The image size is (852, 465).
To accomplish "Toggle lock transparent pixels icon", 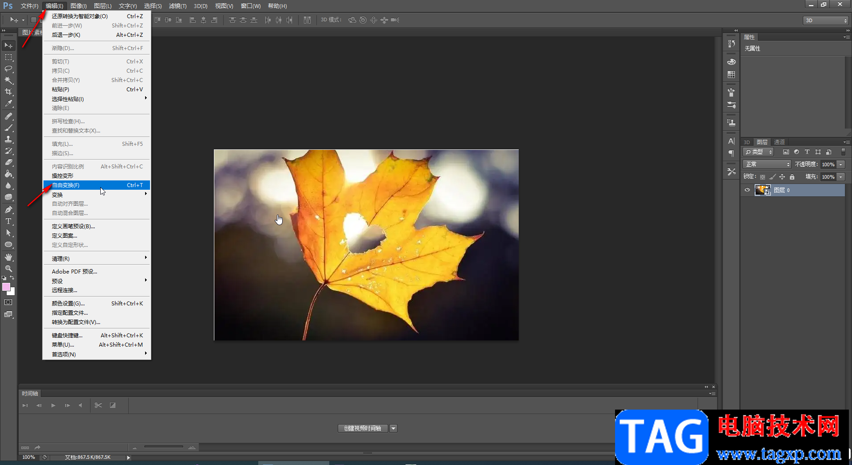I will (762, 177).
